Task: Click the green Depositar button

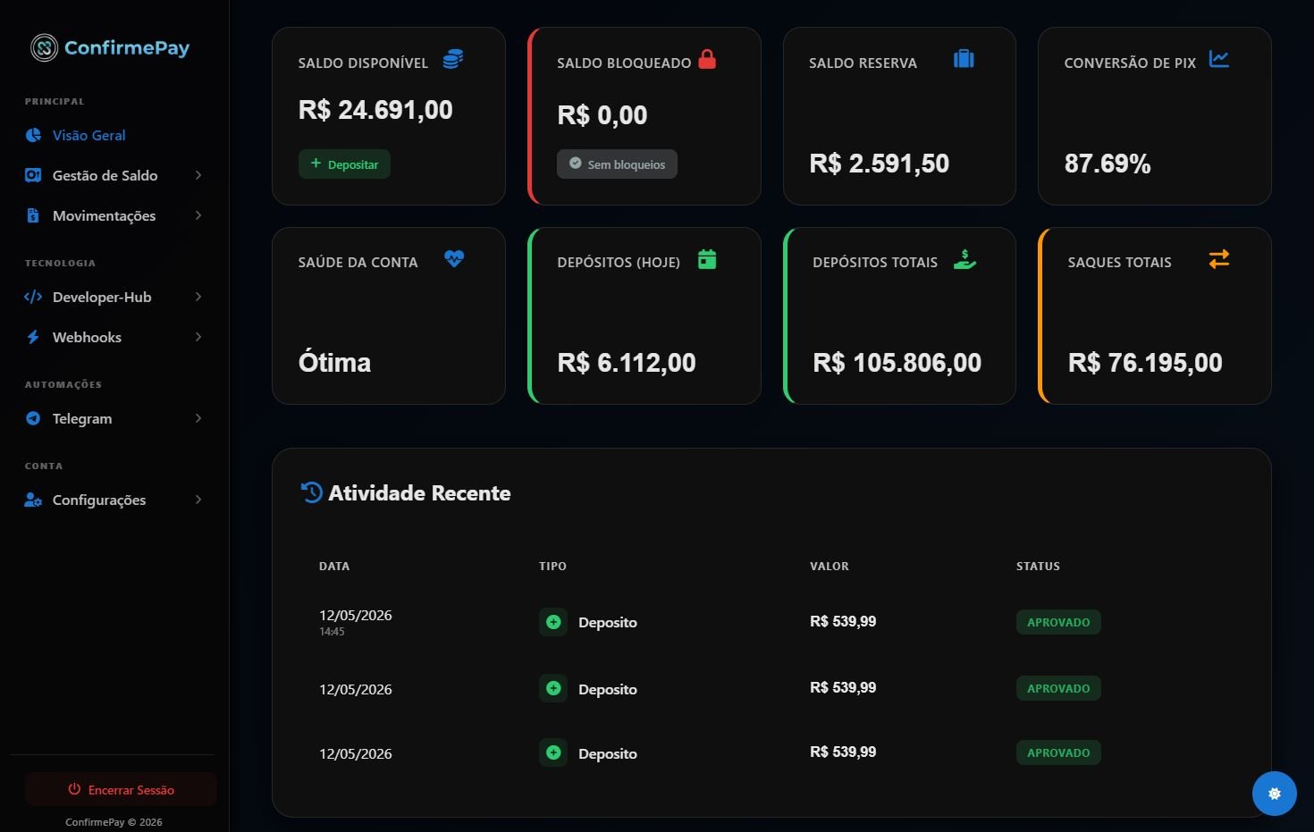Action: (x=344, y=164)
